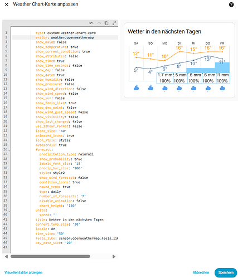Click the card title Wetter in den nächsten Tagen

pyautogui.click(x=164, y=31)
